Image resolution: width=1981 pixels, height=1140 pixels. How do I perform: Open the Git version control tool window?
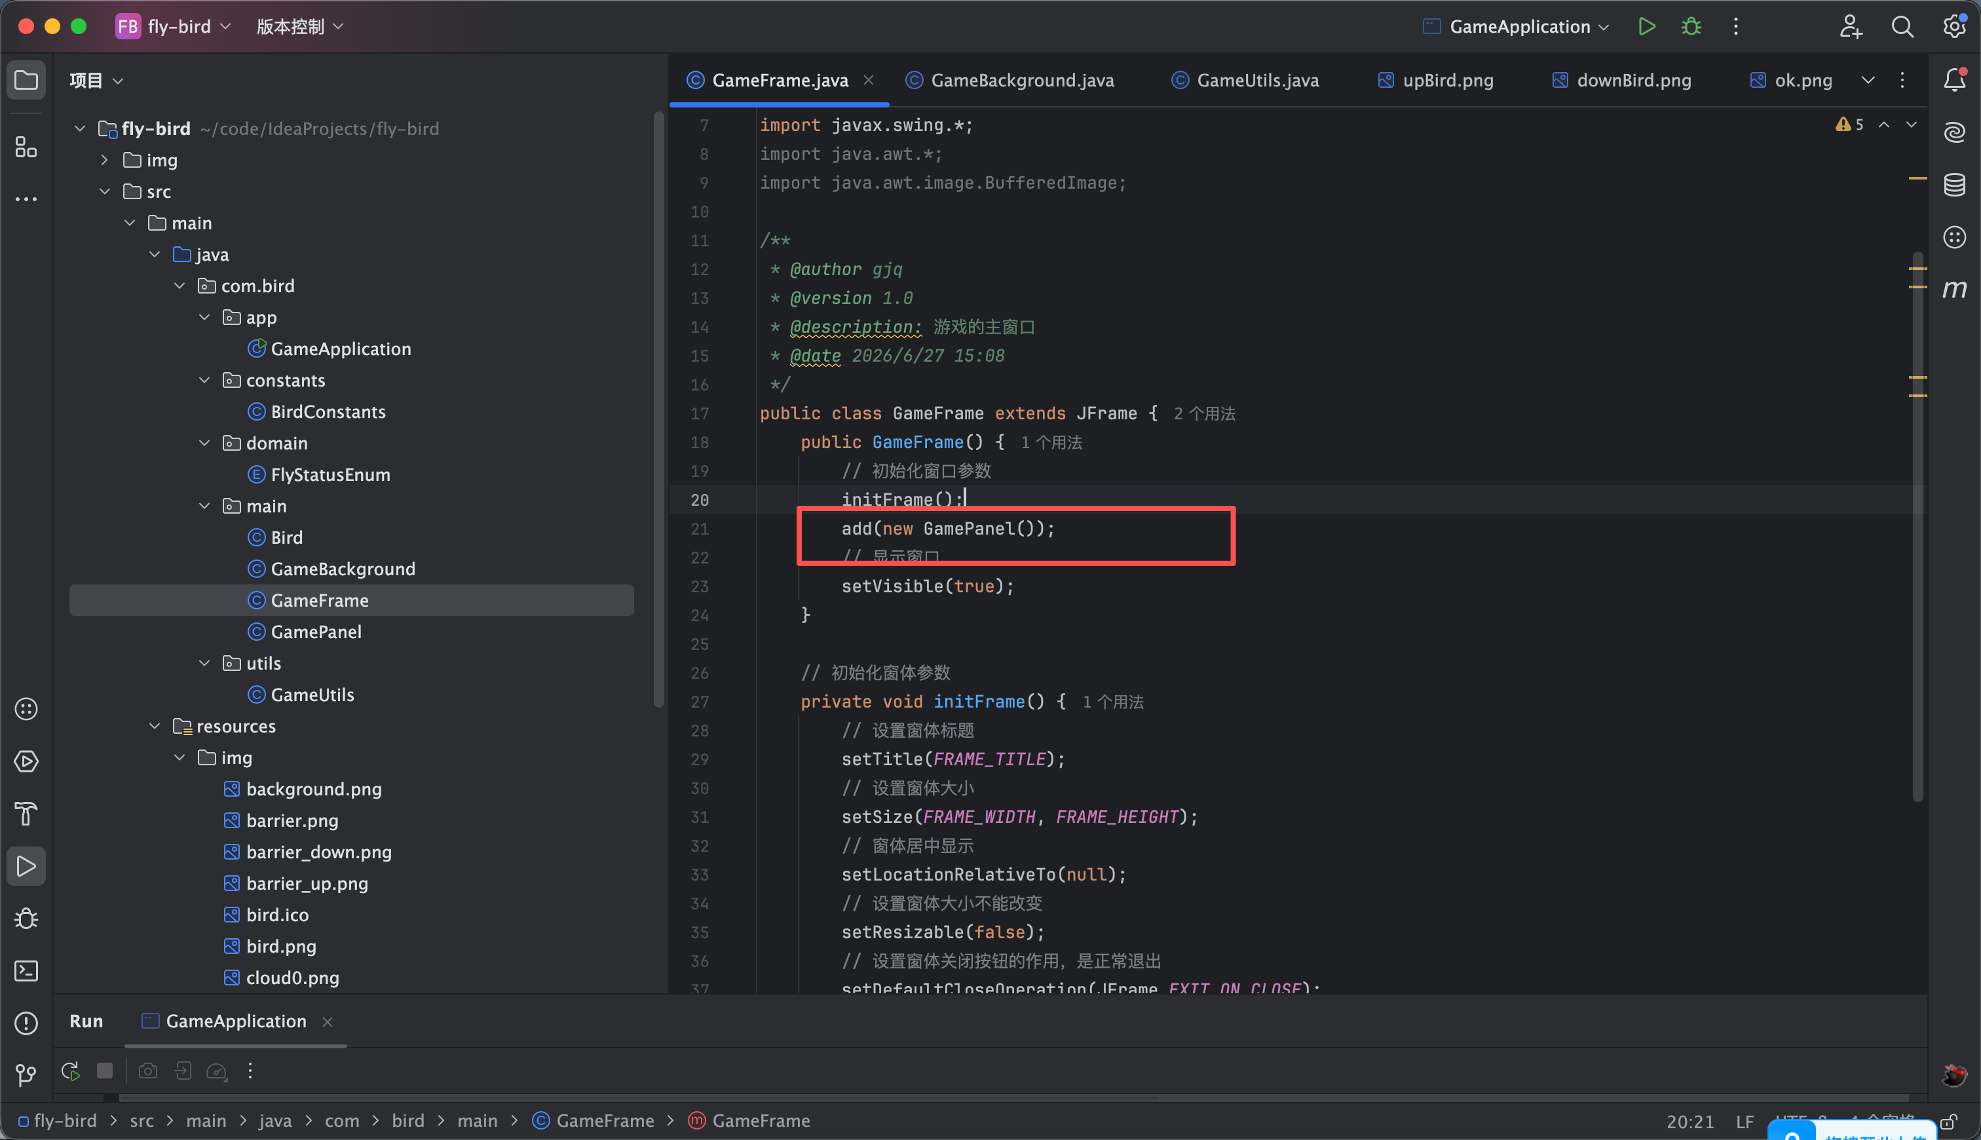[27, 1076]
